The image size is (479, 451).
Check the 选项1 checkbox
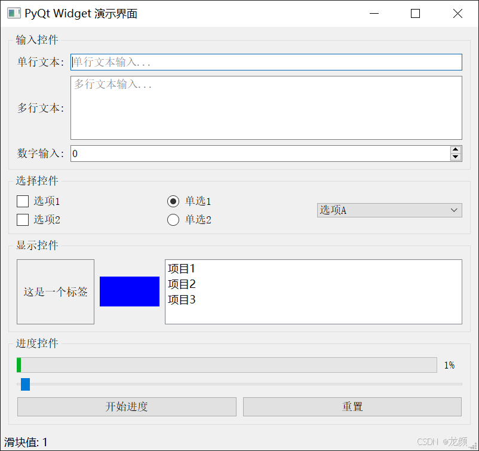(23, 201)
